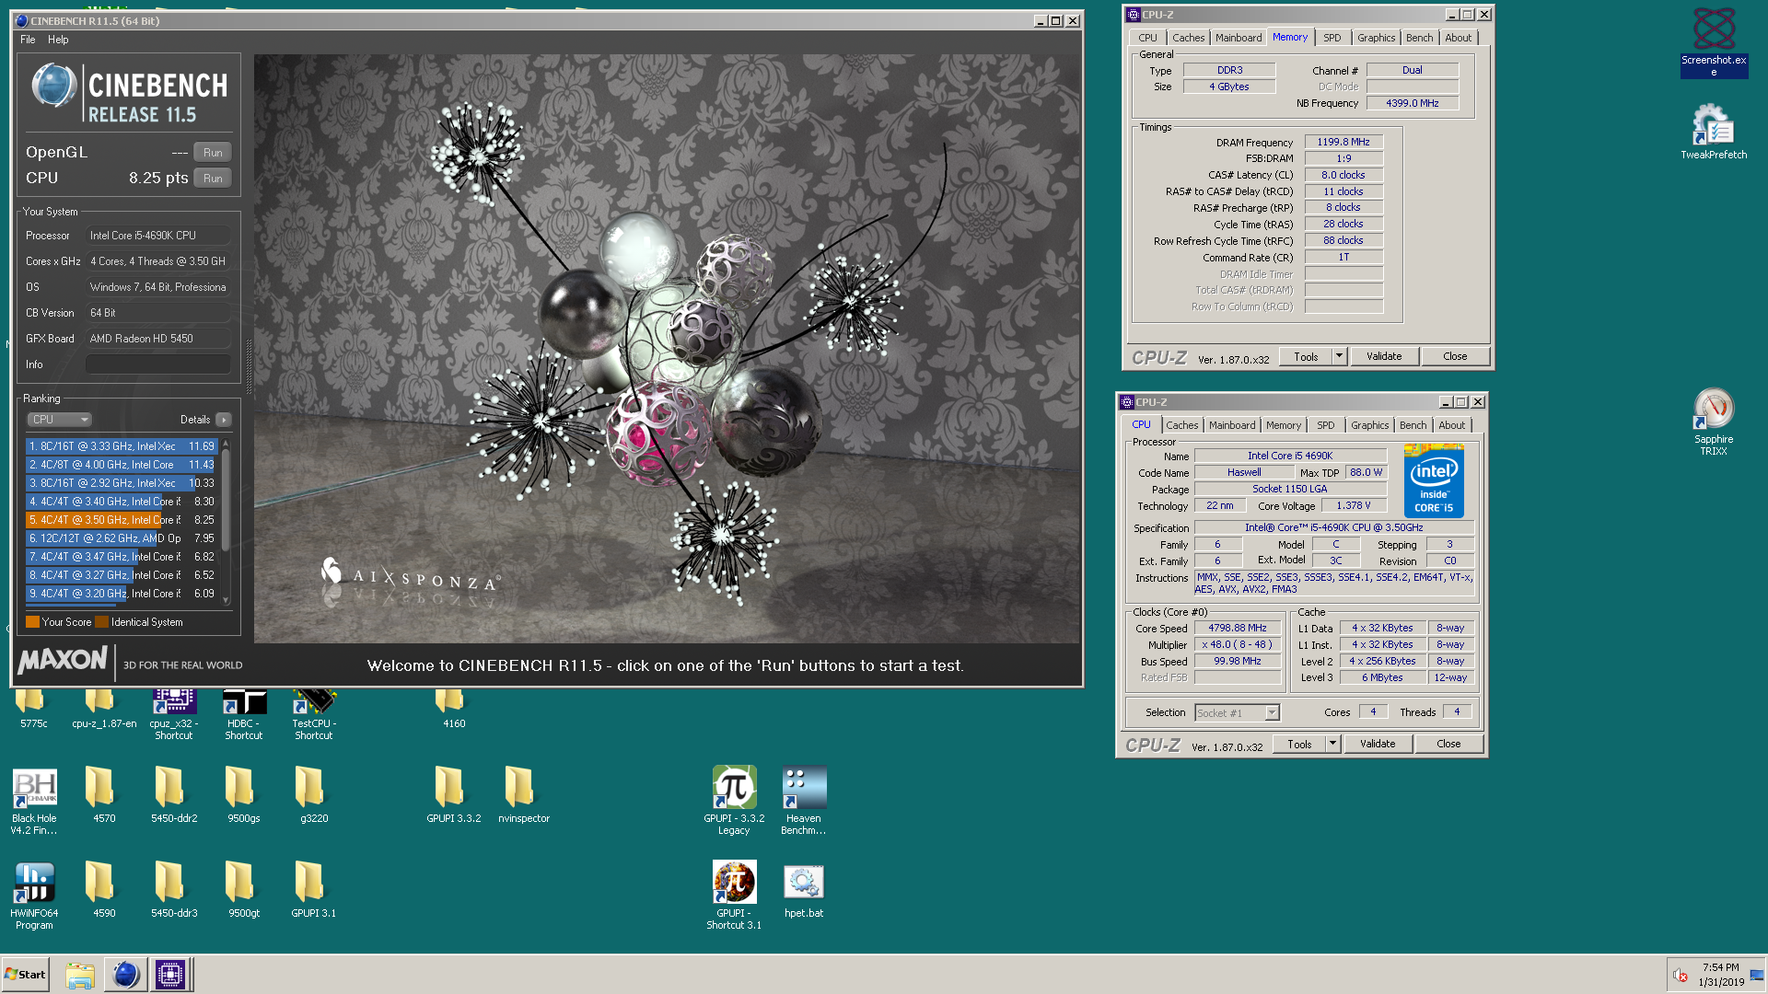The image size is (1768, 994).
Task: Click the Cinebench Info input field
Action: [158, 364]
